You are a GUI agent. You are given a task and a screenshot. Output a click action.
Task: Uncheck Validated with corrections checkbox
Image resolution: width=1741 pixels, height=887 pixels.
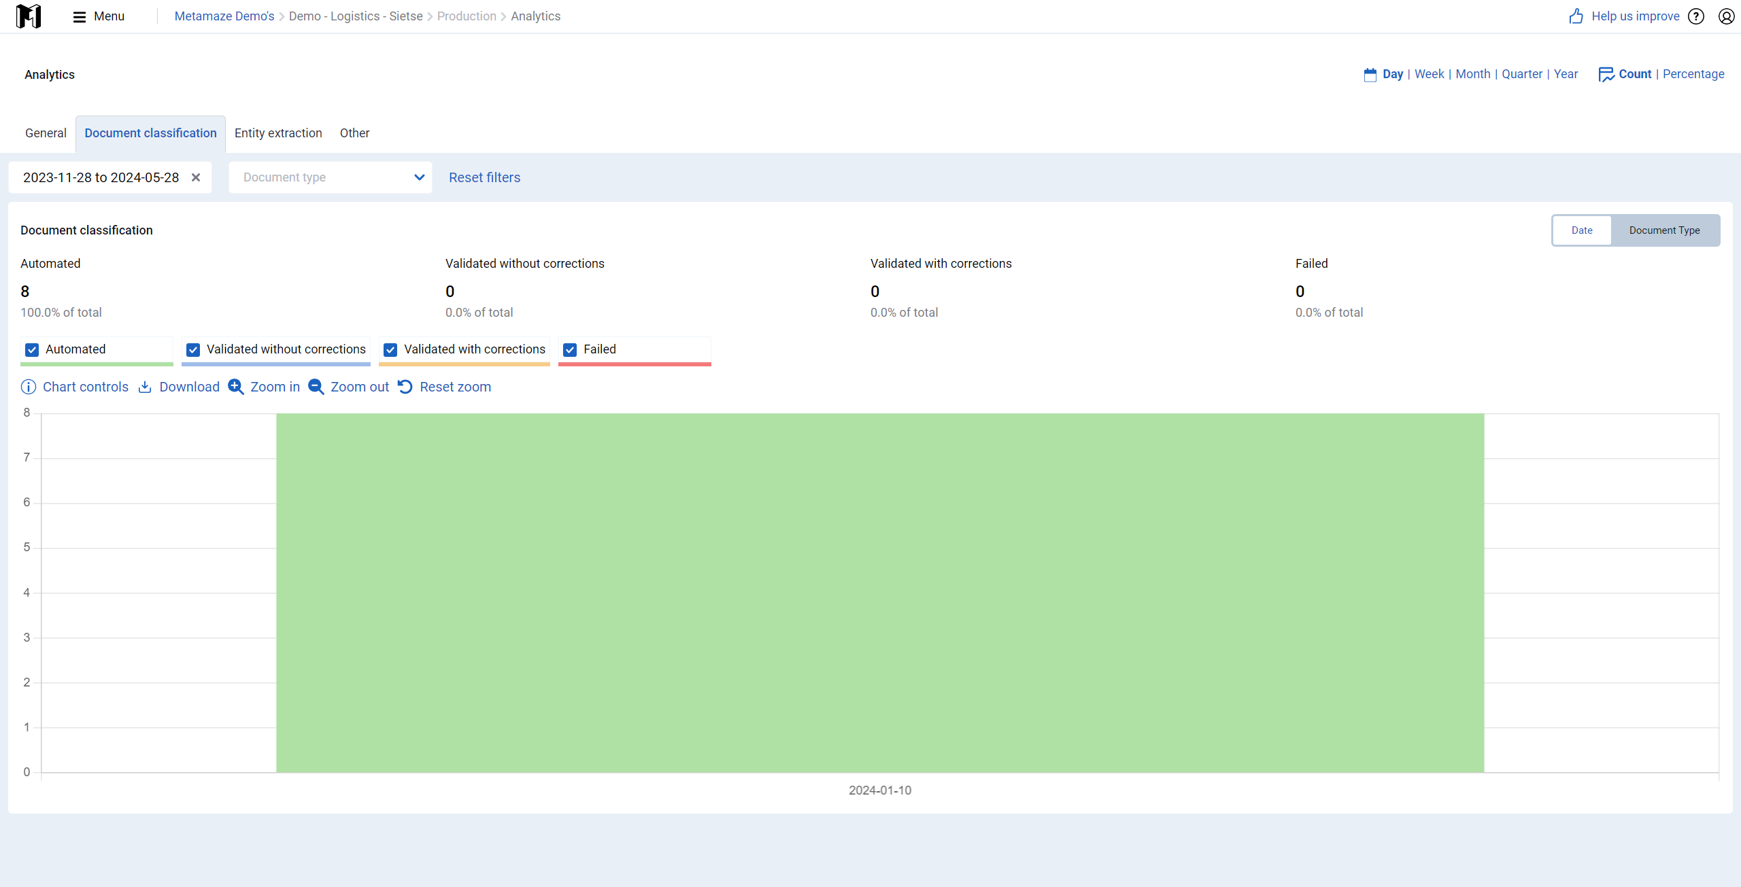point(390,349)
